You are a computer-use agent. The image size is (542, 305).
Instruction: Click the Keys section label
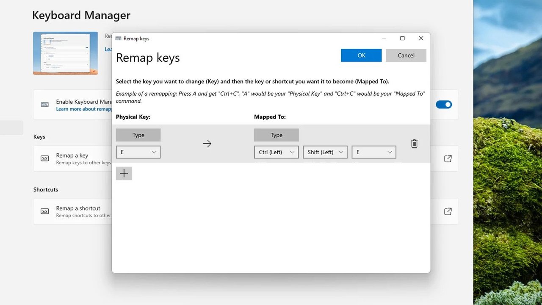pyautogui.click(x=39, y=137)
